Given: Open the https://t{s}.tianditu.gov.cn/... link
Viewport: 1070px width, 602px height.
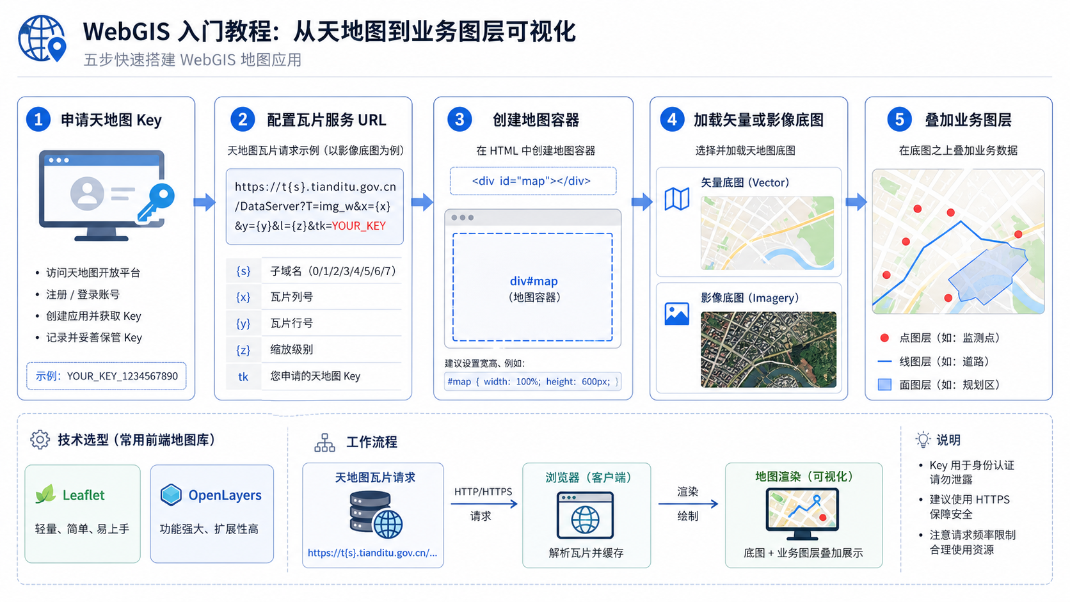Looking at the screenshot, I should click(x=372, y=553).
